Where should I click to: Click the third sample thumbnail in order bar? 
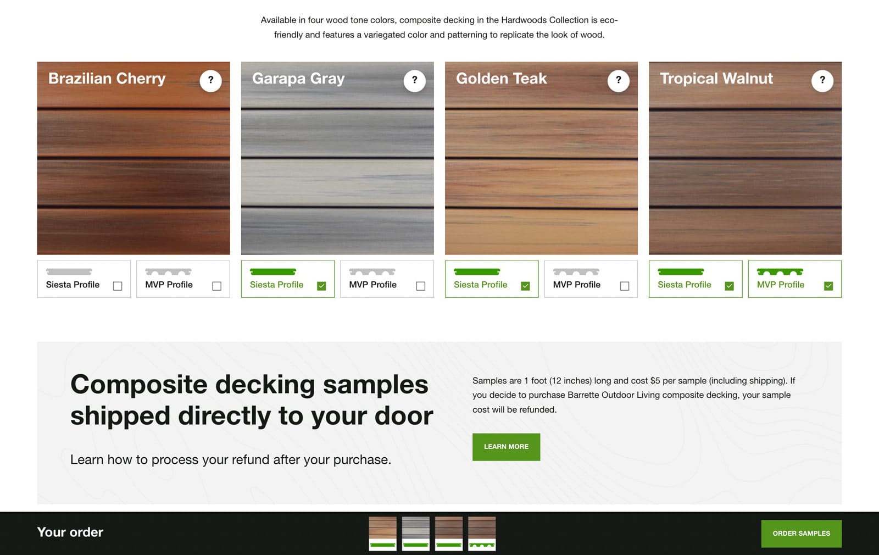coord(449,533)
